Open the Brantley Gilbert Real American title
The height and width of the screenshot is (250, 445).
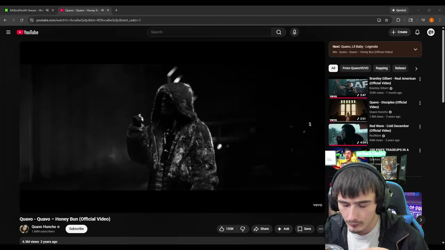pyautogui.click(x=393, y=81)
